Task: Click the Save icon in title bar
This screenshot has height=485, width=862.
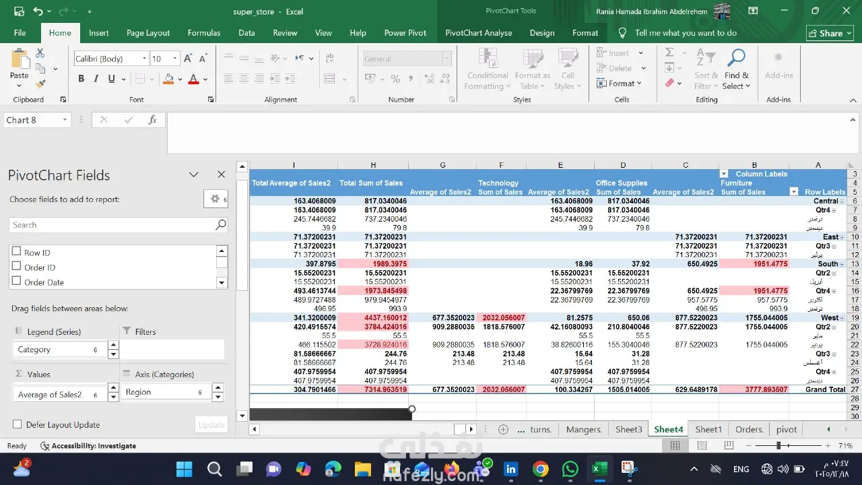Action: coord(19,11)
